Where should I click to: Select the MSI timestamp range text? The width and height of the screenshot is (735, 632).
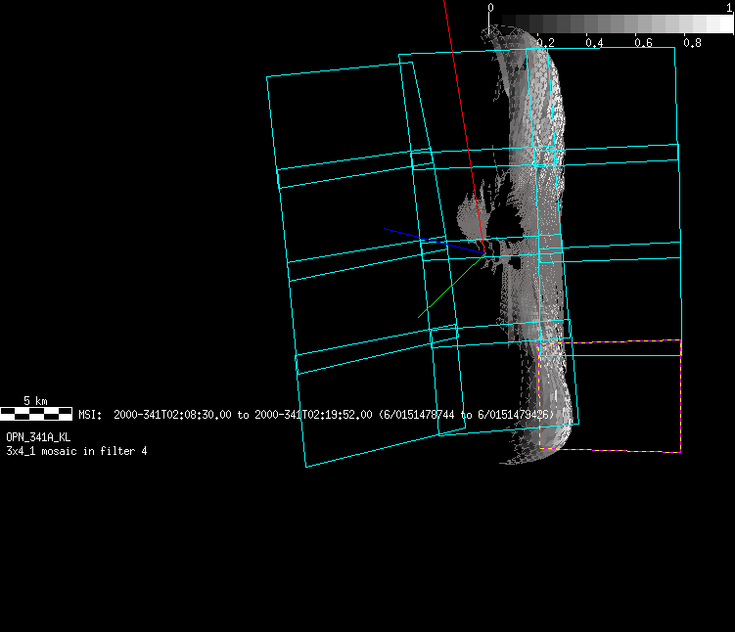point(315,415)
